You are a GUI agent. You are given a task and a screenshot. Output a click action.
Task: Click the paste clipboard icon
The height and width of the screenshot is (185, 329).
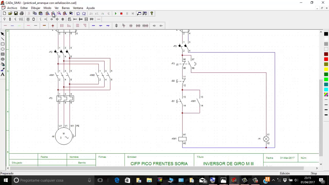[x=41, y=13]
